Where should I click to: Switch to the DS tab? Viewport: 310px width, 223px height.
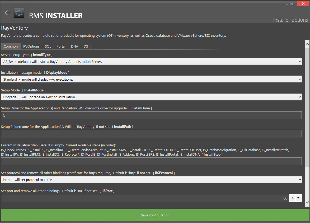click(86, 46)
